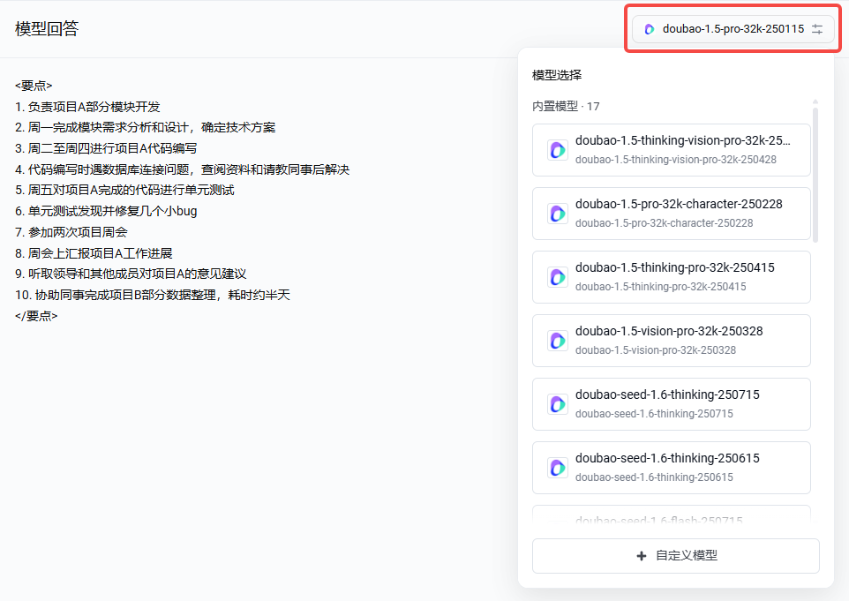This screenshot has width=849, height=601.
Task: Click icon of doubao-1.5-thinking-vision-pro model
Action: coord(557,150)
